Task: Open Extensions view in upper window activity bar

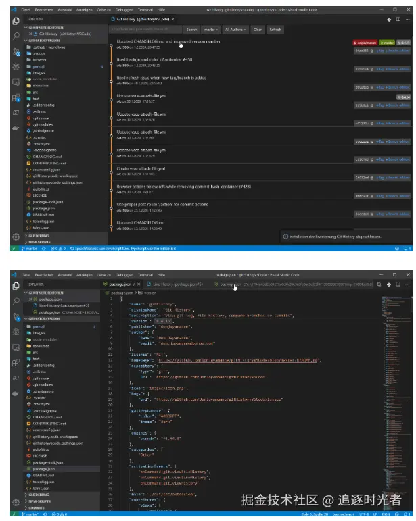Action: [16, 98]
